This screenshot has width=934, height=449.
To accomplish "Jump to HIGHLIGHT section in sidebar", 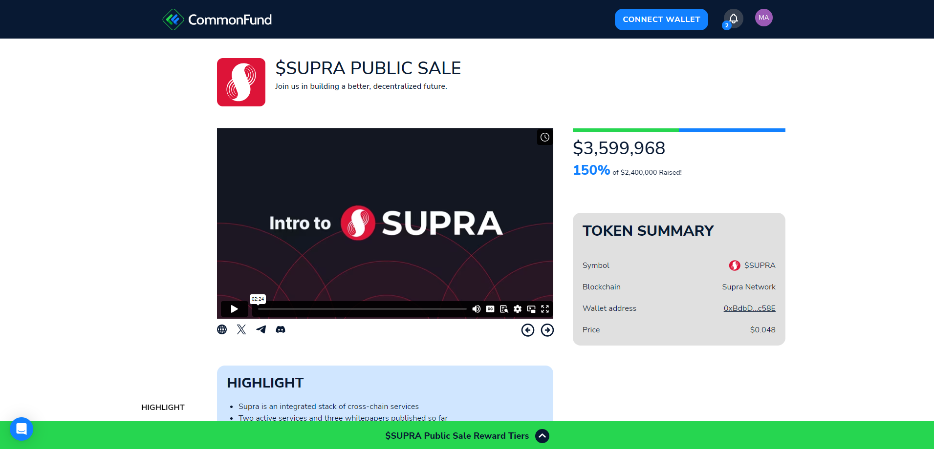I will (163, 408).
